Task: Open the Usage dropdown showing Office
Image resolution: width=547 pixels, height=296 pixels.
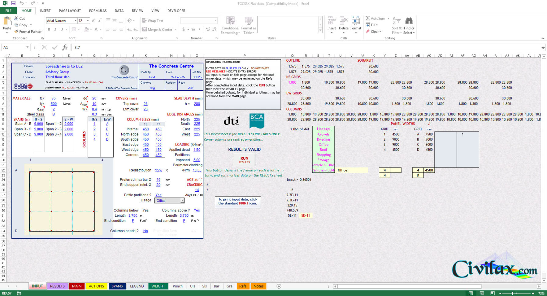Action: click(182, 200)
